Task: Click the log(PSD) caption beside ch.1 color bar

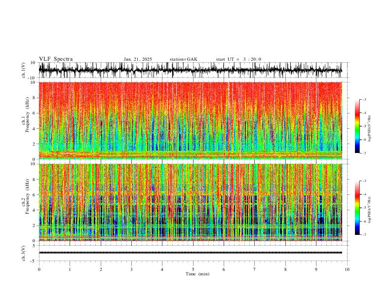Action: (370, 129)
